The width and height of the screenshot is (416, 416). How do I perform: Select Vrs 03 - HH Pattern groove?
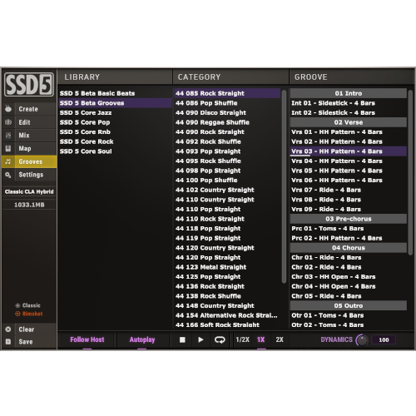click(x=349, y=151)
